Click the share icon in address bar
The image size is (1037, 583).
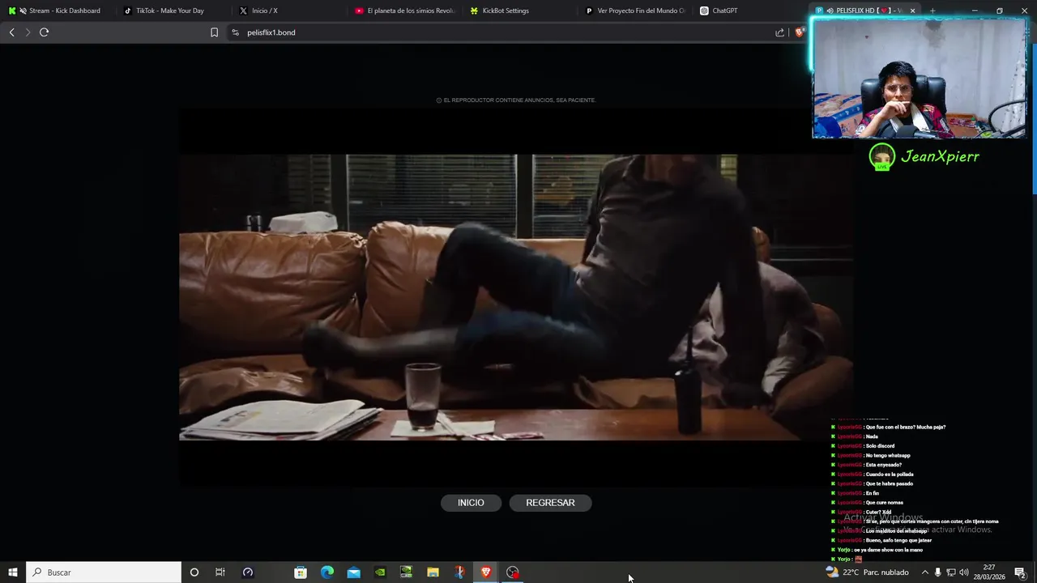pyautogui.click(x=779, y=32)
